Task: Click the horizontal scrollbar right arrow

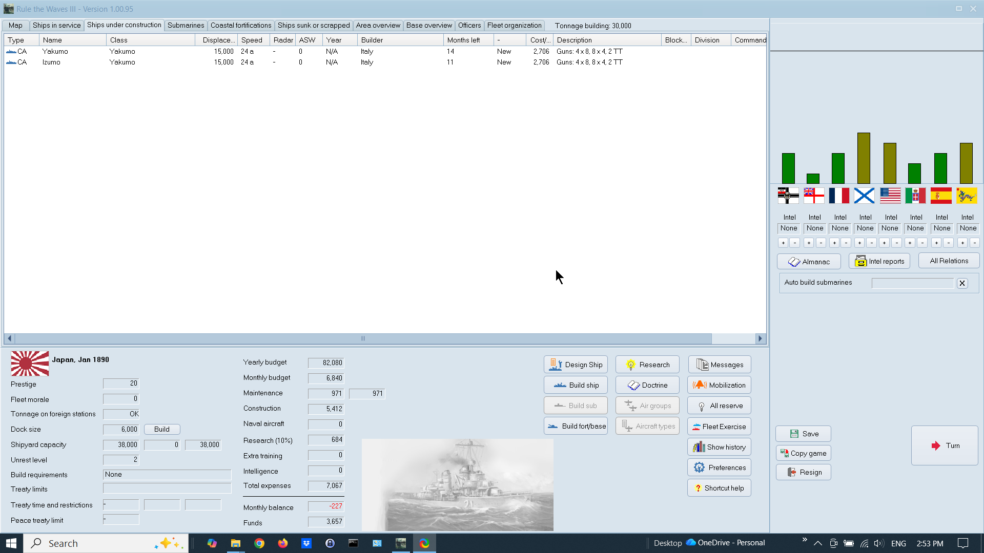Action: point(760,338)
